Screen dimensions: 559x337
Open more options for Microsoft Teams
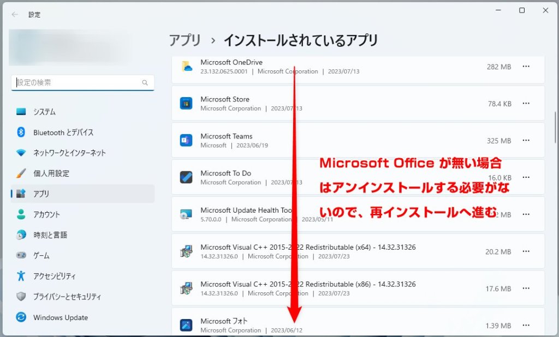pyautogui.click(x=526, y=140)
